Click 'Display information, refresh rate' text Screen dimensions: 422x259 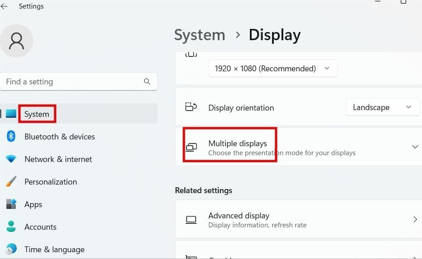258,225
